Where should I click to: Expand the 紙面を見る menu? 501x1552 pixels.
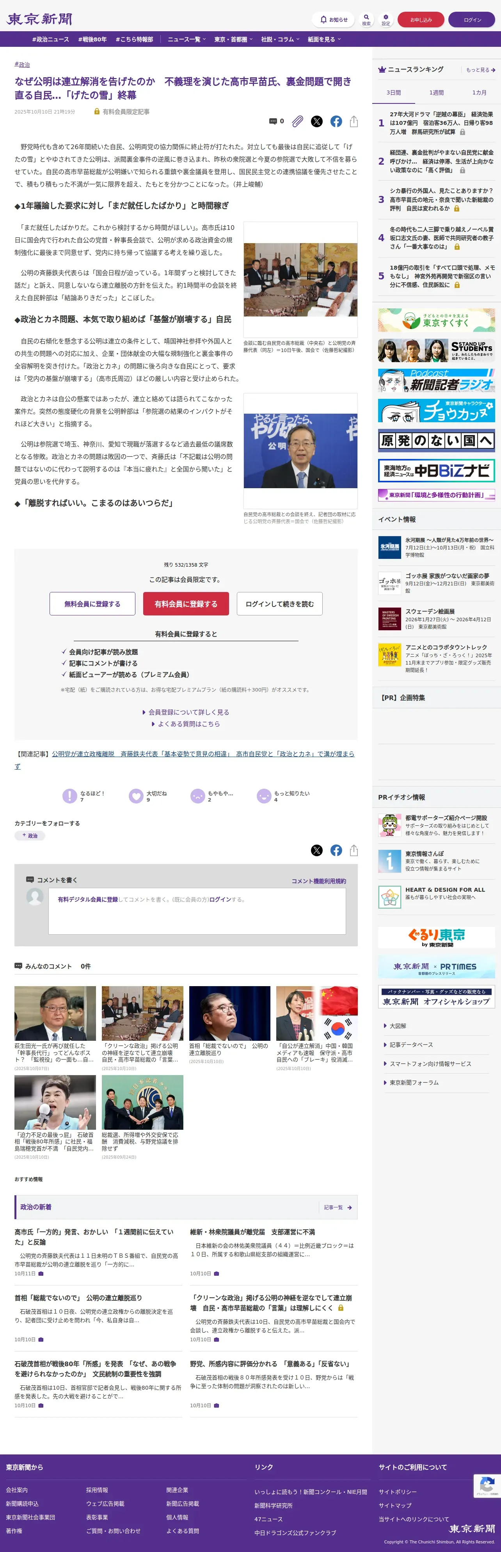(x=324, y=39)
